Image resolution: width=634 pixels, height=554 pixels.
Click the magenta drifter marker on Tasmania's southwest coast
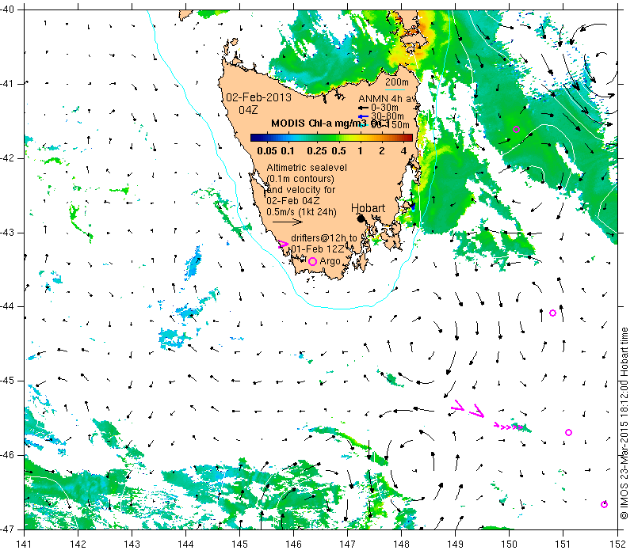tap(283, 245)
